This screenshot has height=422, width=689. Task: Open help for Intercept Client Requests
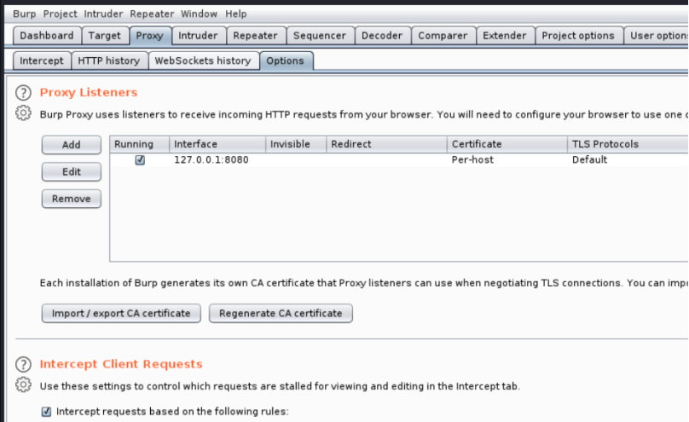click(23, 364)
